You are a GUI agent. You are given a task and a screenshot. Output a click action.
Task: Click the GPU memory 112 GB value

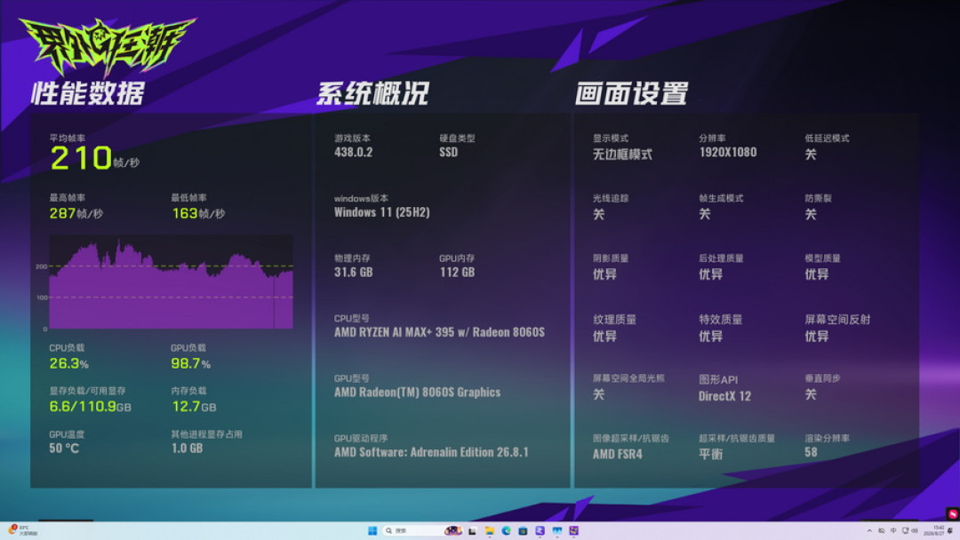458,272
